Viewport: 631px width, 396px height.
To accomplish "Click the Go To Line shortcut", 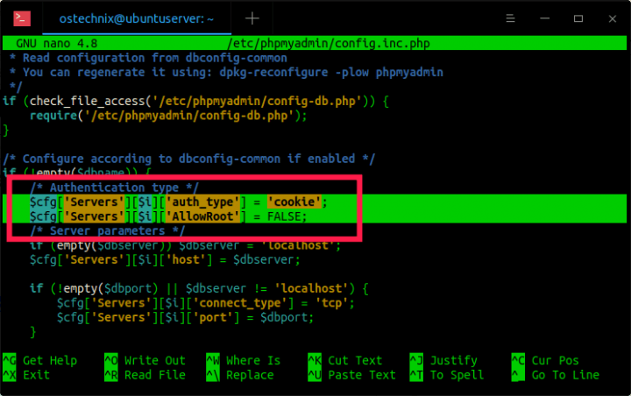I will point(565,375).
